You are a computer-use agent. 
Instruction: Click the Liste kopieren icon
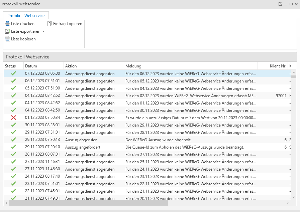(x=7, y=39)
